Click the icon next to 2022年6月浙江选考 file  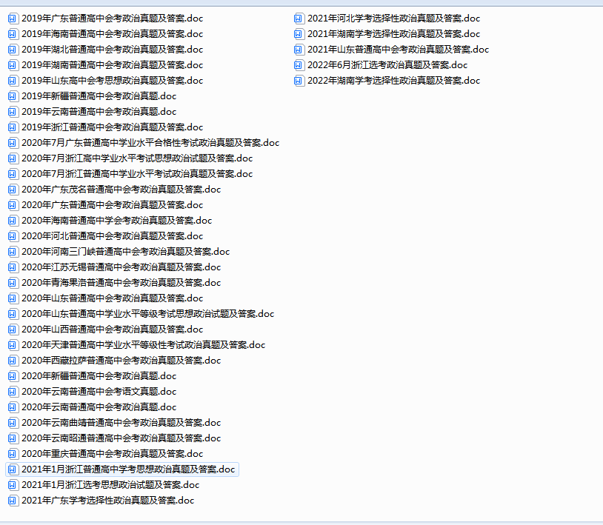[299, 64]
